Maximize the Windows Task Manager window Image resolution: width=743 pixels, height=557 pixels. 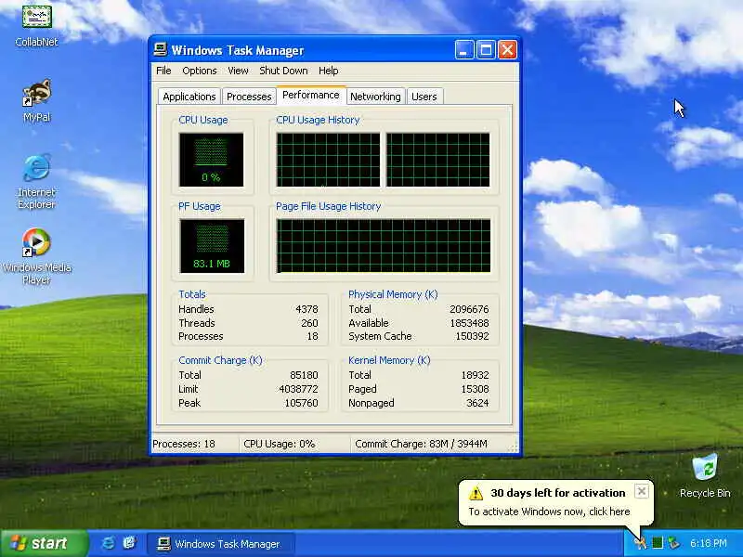point(486,50)
